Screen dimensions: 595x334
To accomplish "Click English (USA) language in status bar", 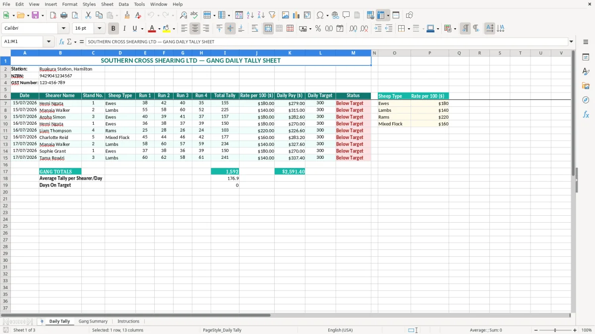I will click(340, 330).
